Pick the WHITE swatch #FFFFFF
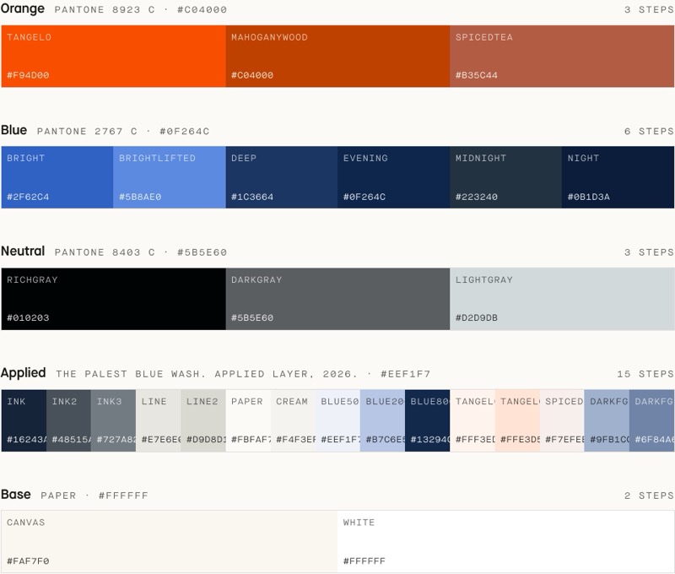The width and height of the screenshot is (675, 574). point(505,542)
